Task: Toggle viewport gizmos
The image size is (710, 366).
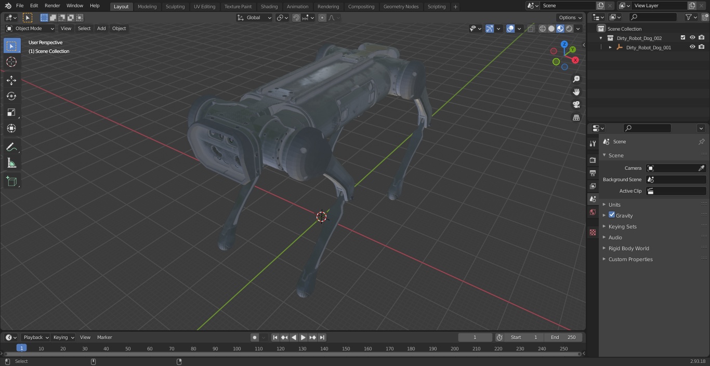Action: [490, 29]
